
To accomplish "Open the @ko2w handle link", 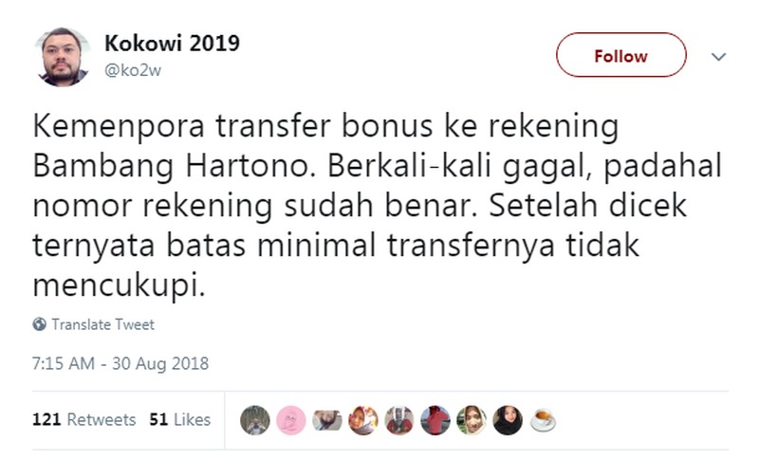I will click(x=133, y=70).
